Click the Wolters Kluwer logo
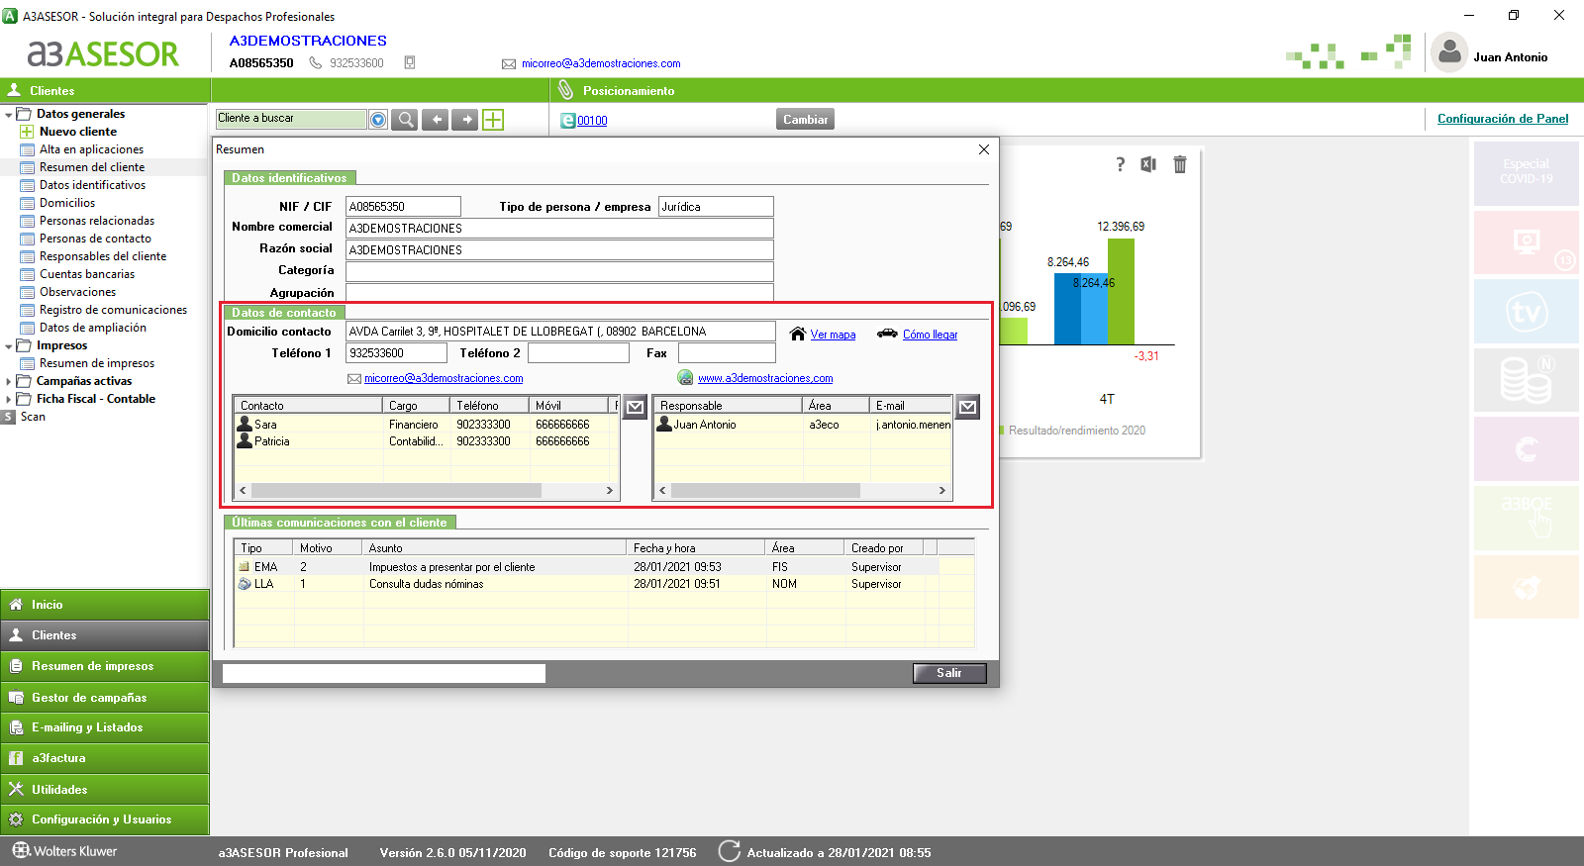Image resolution: width=1584 pixels, height=866 pixels. coord(65,851)
